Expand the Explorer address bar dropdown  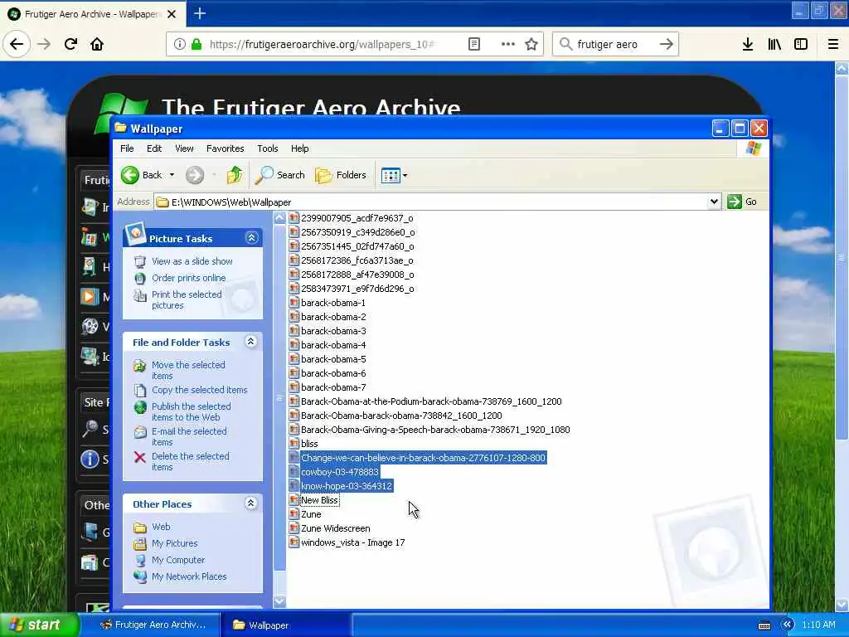pyautogui.click(x=714, y=202)
